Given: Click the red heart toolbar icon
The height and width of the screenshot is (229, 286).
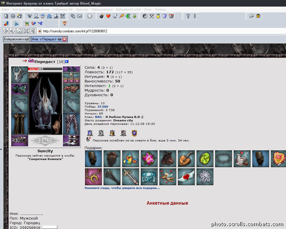Looking at the screenshot, I should [x=108, y=16].
